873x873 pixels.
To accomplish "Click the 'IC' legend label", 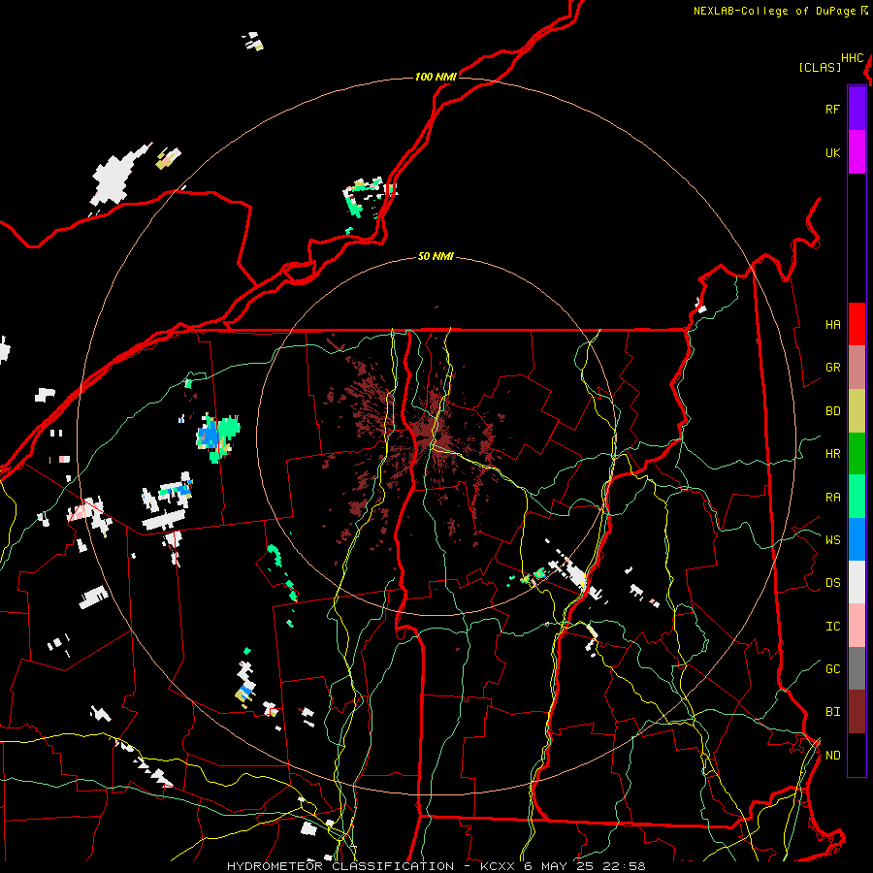I will pyautogui.click(x=832, y=627).
